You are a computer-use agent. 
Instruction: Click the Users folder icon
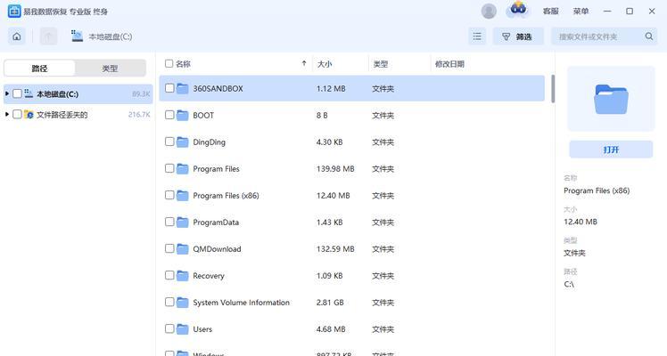[x=183, y=328]
